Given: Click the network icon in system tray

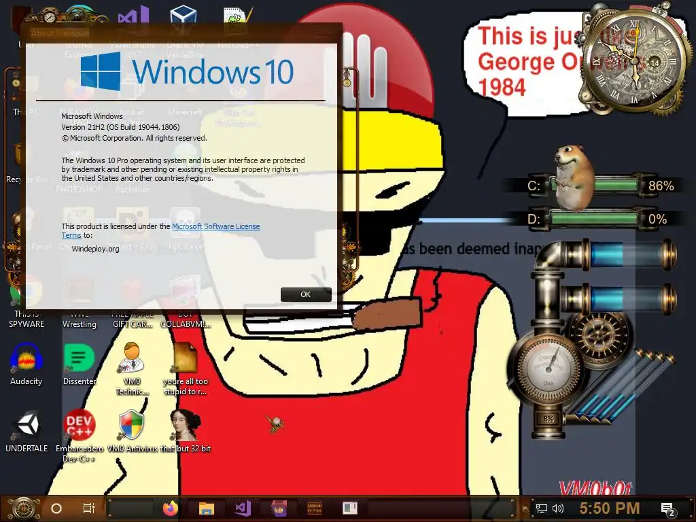Looking at the screenshot, I should [x=542, y=508].
